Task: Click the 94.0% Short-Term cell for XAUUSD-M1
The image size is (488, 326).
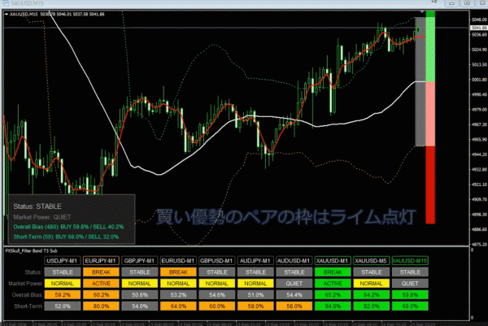Action: [333, 306]
